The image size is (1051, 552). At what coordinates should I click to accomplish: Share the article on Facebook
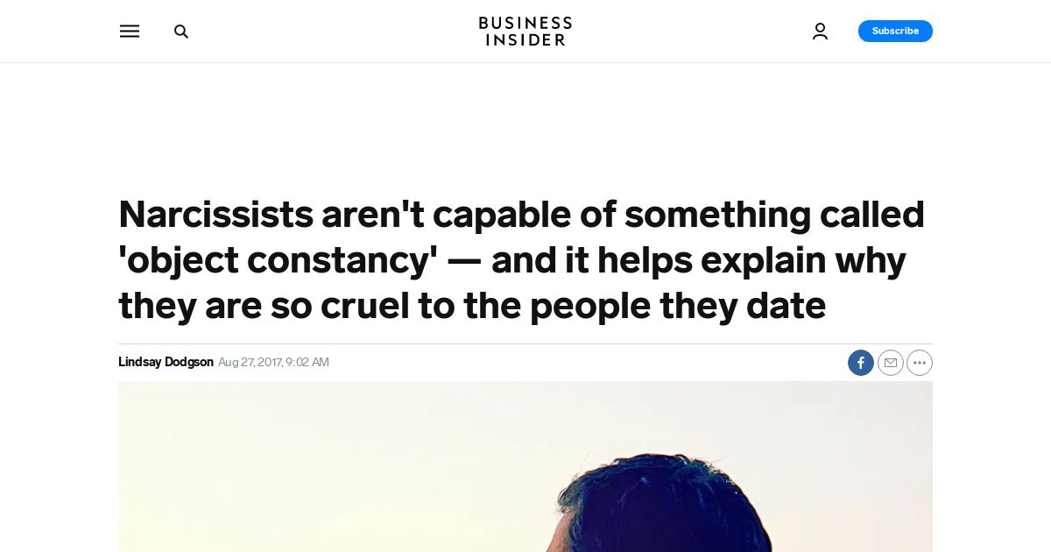click(861, 363)
